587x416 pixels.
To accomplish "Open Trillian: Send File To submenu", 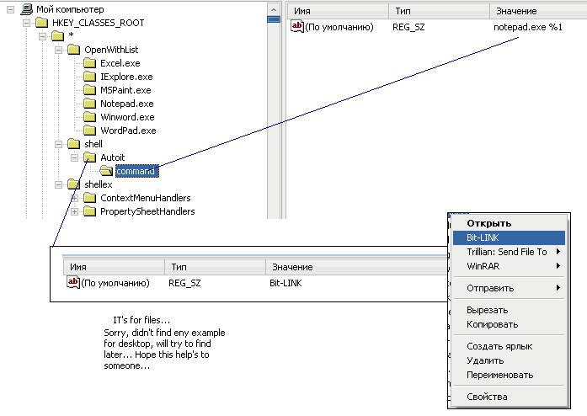I will click(509, 252).
